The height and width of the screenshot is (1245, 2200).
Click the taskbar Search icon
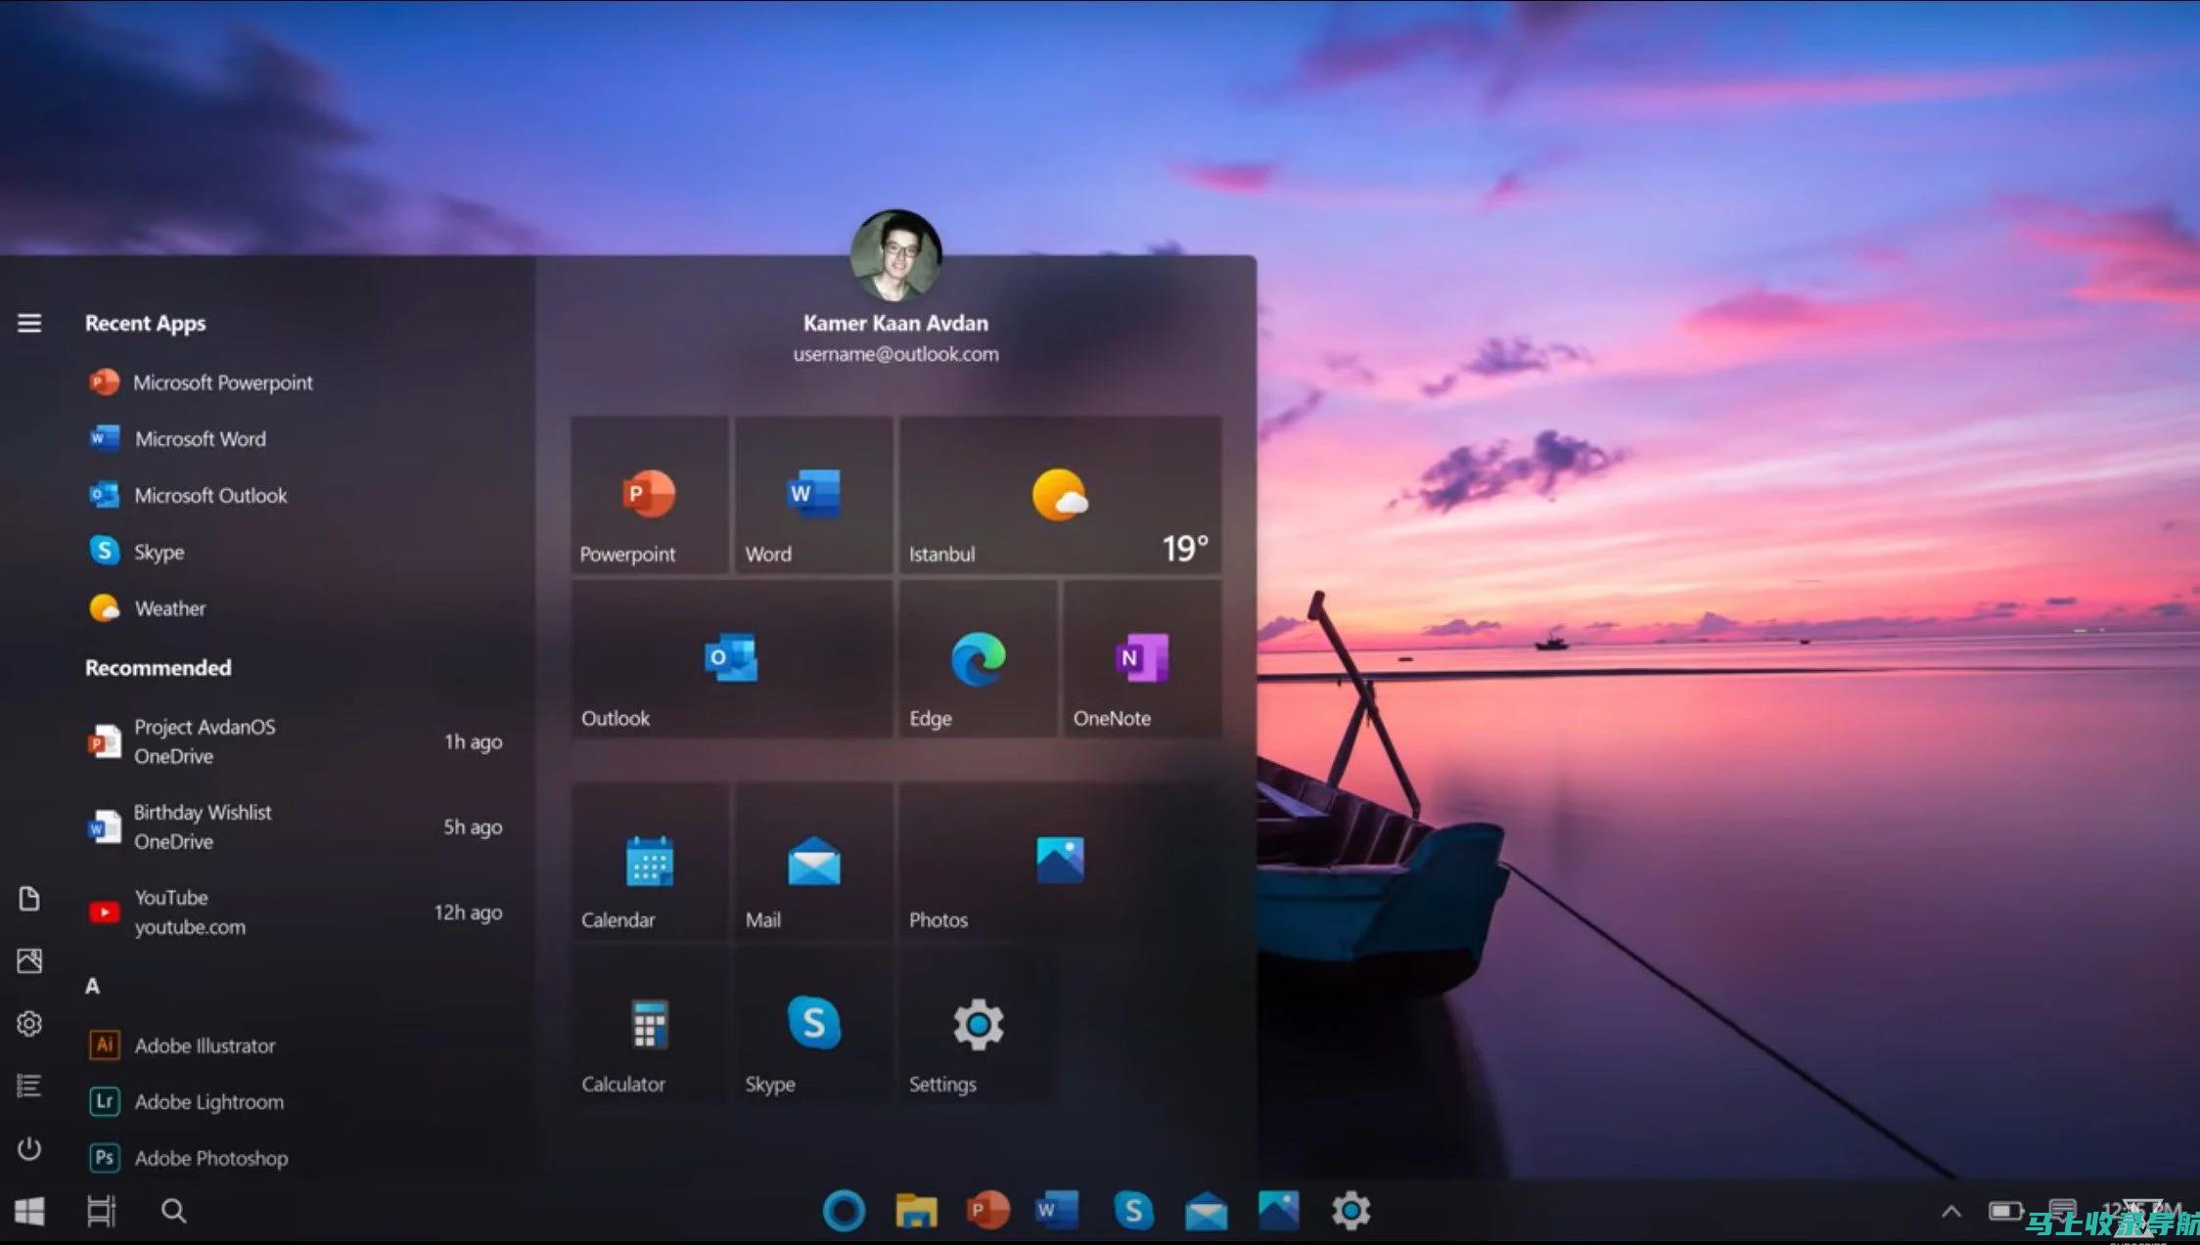tap(173, 1211)
